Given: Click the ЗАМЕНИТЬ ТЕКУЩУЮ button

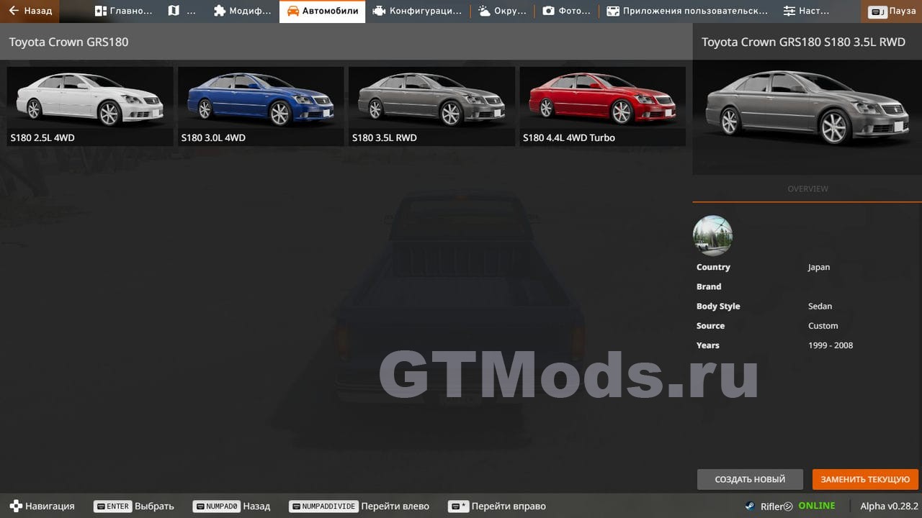Looking at the screenshot, I should 865,479.
